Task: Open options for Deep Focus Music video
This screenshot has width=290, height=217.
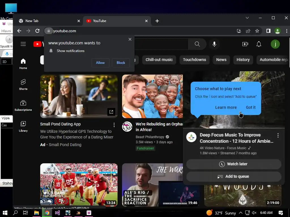Action: [x=278, y=135]
